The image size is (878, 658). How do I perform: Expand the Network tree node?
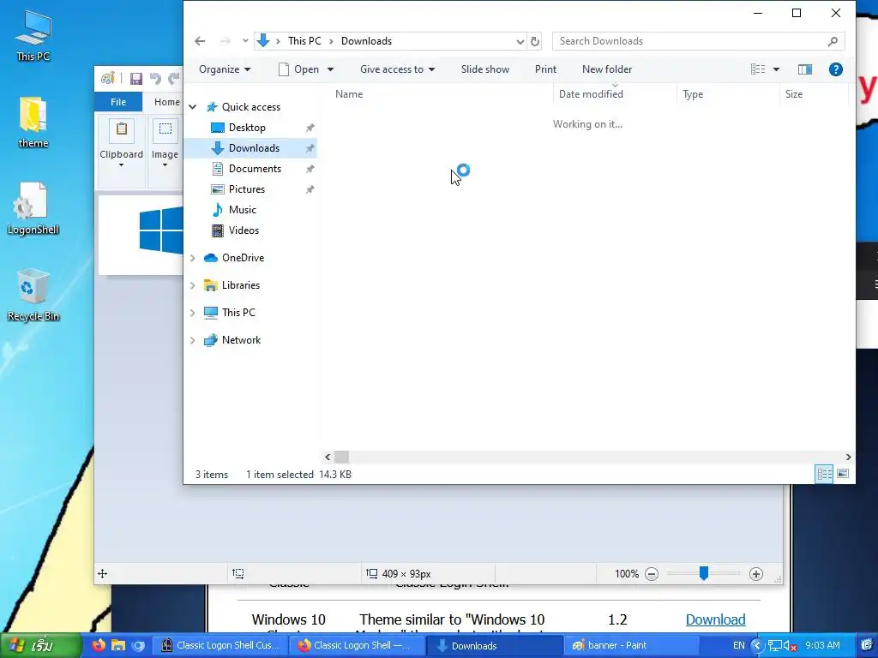coord(193,340)
